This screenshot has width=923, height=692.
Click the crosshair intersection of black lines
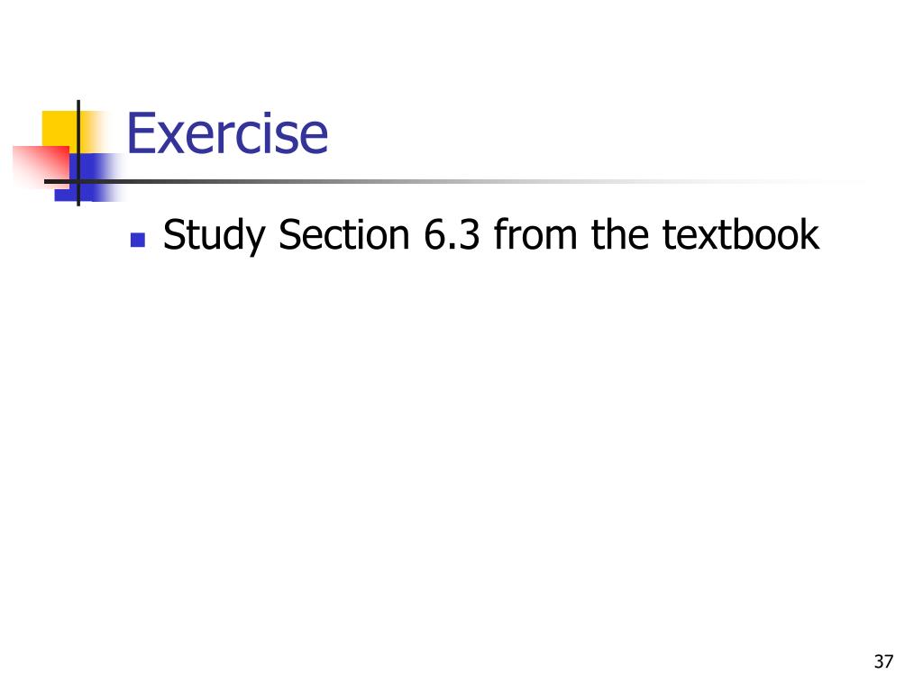click(x=78, y=181)
